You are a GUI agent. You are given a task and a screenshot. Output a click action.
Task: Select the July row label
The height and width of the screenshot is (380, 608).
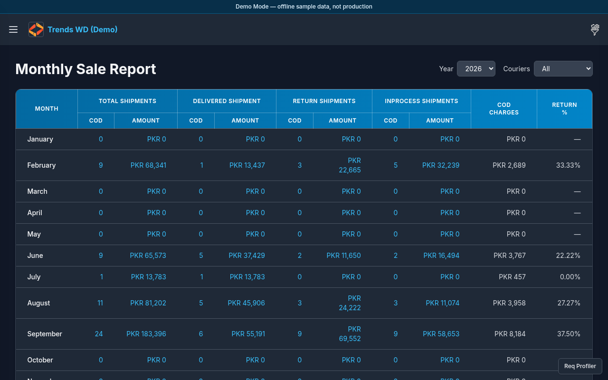click(34, 277)
